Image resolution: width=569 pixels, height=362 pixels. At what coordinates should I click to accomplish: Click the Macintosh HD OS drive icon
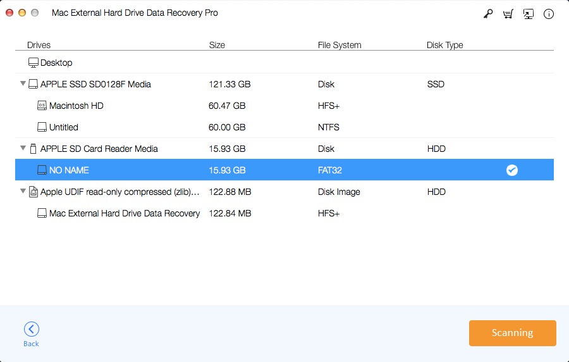point(42,106)
